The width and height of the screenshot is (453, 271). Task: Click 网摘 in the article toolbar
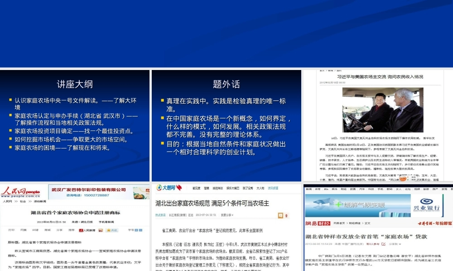point(24,230)
